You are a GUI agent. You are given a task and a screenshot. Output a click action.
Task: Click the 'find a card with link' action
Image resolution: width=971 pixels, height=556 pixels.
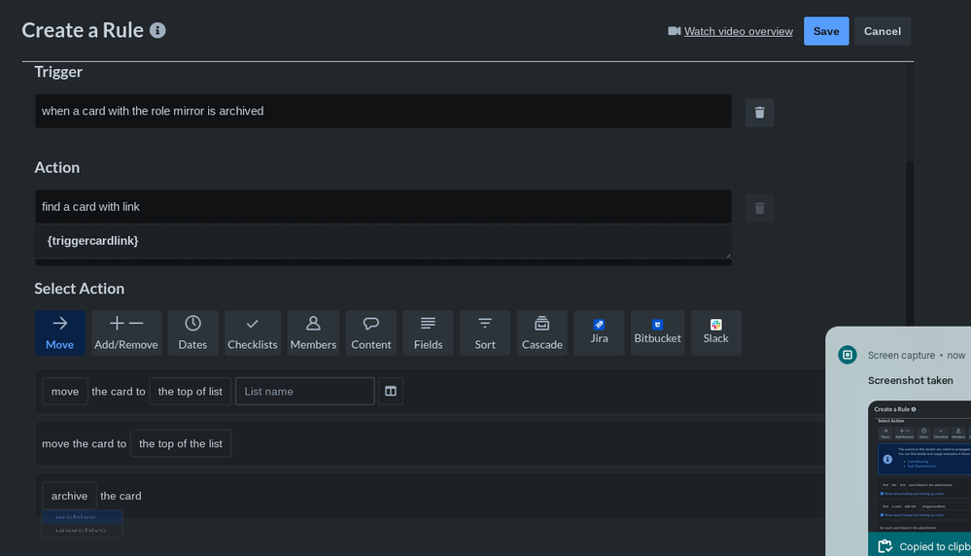coord(383,207)
